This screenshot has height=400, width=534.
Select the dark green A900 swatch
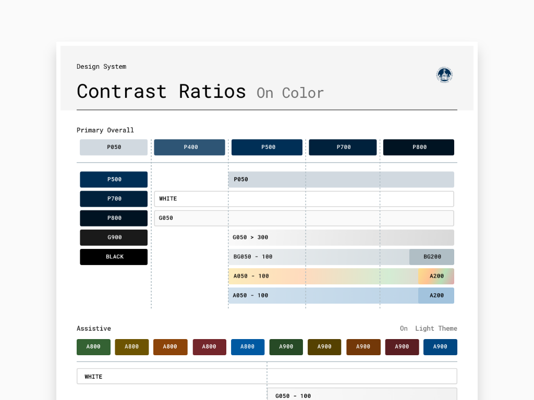pos(286,347)
